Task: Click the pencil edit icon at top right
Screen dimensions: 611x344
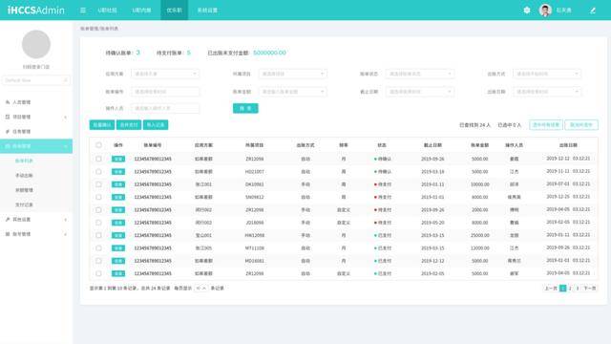Action: (593, 11)
